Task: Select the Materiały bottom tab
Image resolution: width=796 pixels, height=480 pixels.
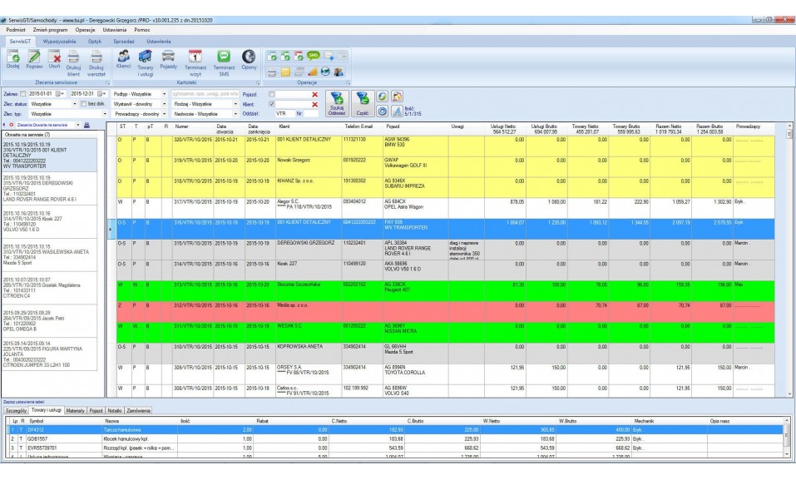Action: pyautogui.click(x=75, y=410)
